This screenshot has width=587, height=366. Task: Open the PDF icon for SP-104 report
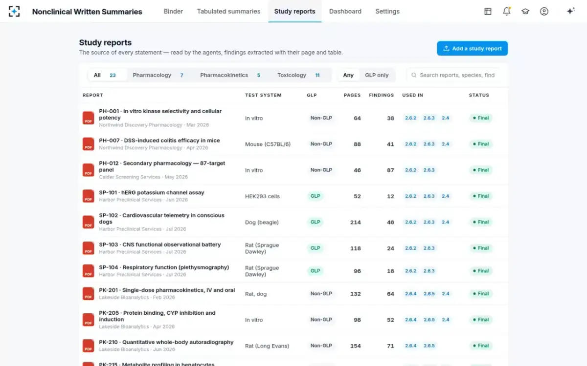pos(88,271)
